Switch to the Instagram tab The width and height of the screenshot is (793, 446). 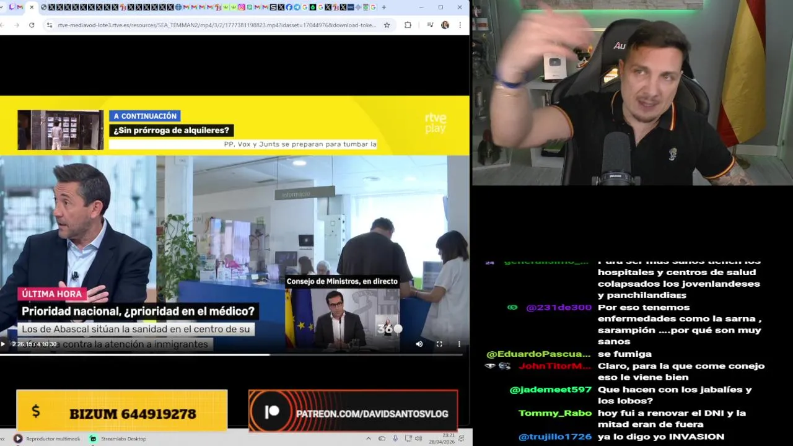click(x=242, y=7)
